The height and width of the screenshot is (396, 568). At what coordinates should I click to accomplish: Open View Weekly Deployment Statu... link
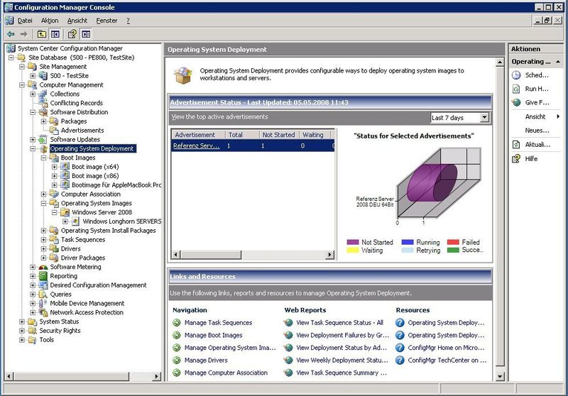pos(342,361)
